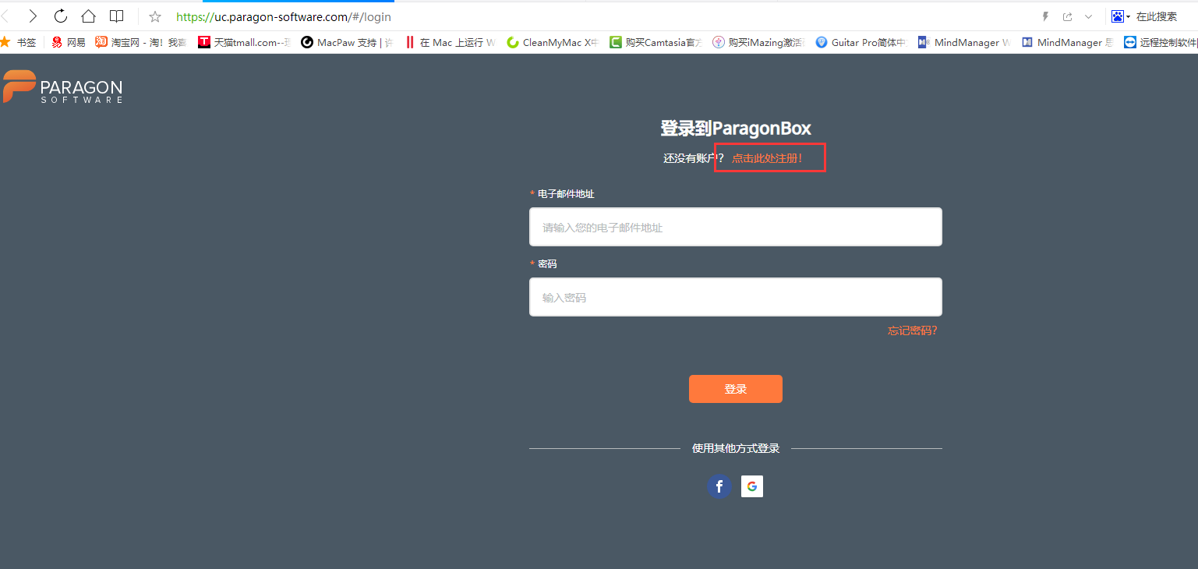
Task: Reload the page with the refresh icon
Action: pos(60,16)
